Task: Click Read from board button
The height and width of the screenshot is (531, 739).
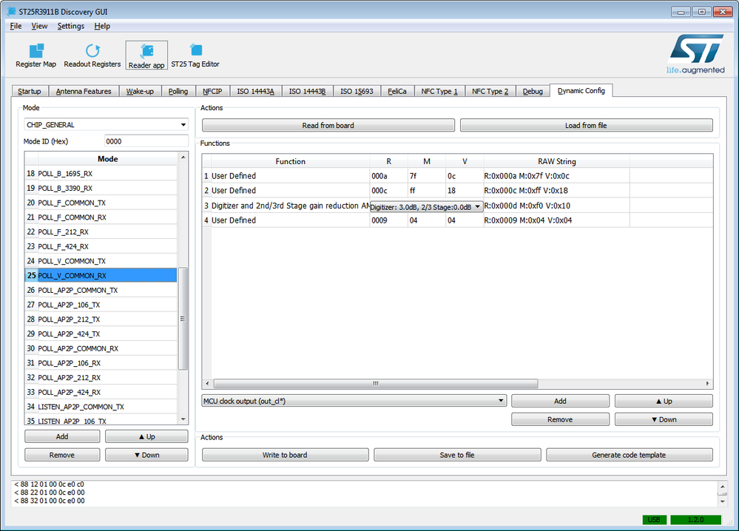Action: [x=328, y=125]
